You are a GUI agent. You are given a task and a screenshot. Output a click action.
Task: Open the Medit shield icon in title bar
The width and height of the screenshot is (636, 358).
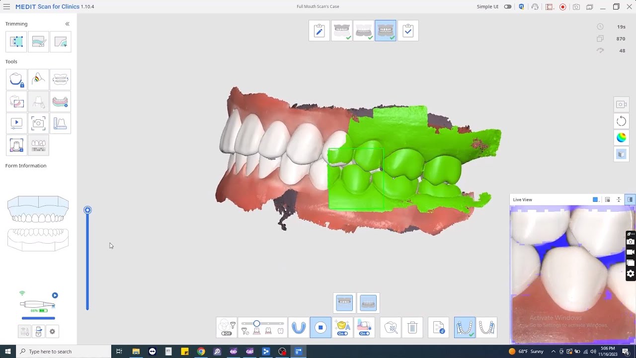(x=521, y=6)
